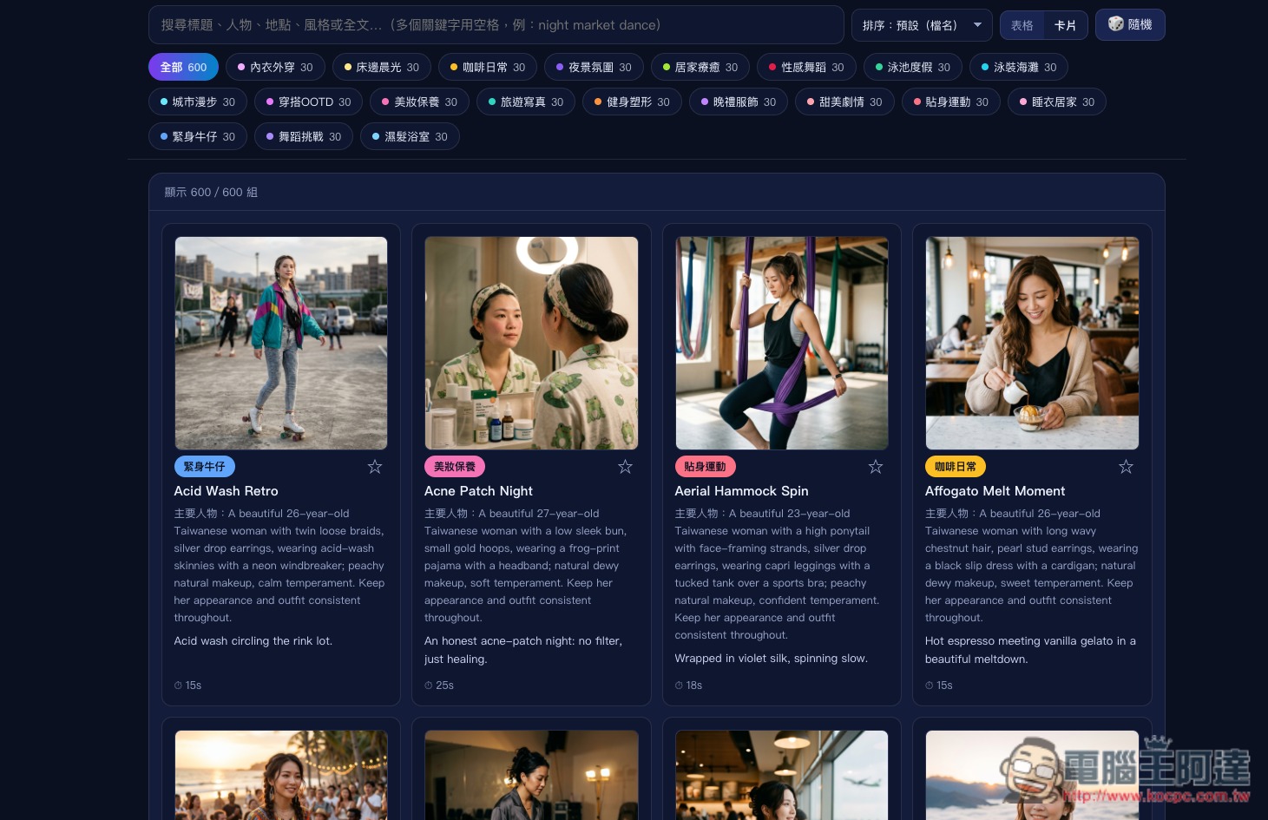1268x820 pixels.
Task: Click the 貼身運動 tag on Aerial Hammock card
Action: 705,467
